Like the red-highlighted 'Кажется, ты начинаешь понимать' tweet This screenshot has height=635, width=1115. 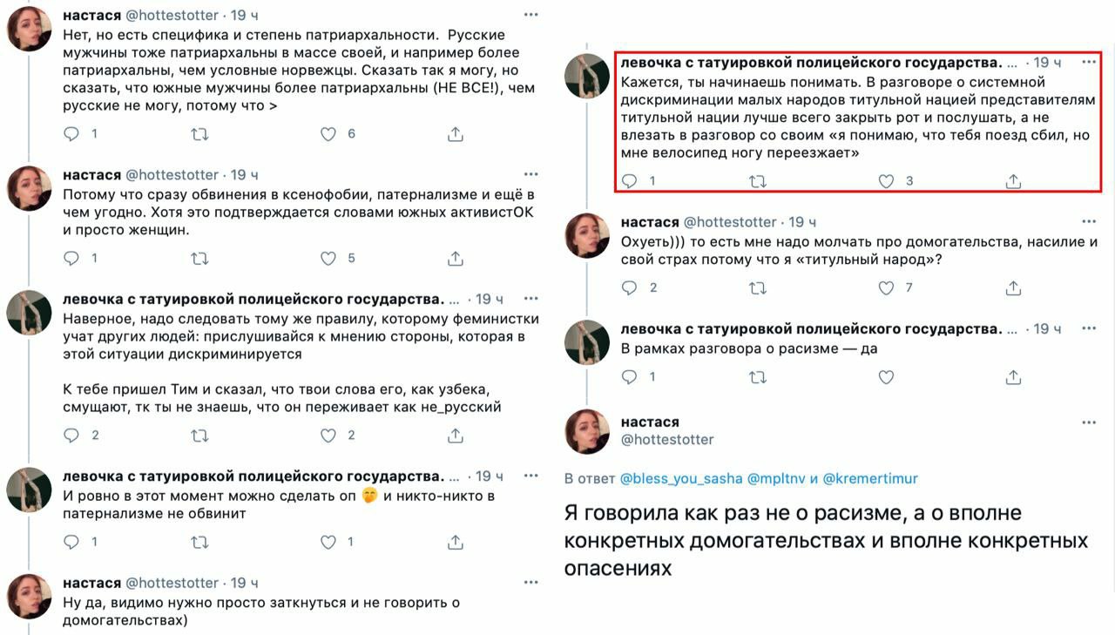886,181
